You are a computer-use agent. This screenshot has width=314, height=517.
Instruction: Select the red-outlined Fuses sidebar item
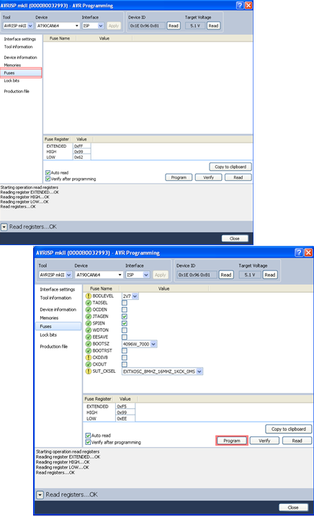click(x=21, y=73)
